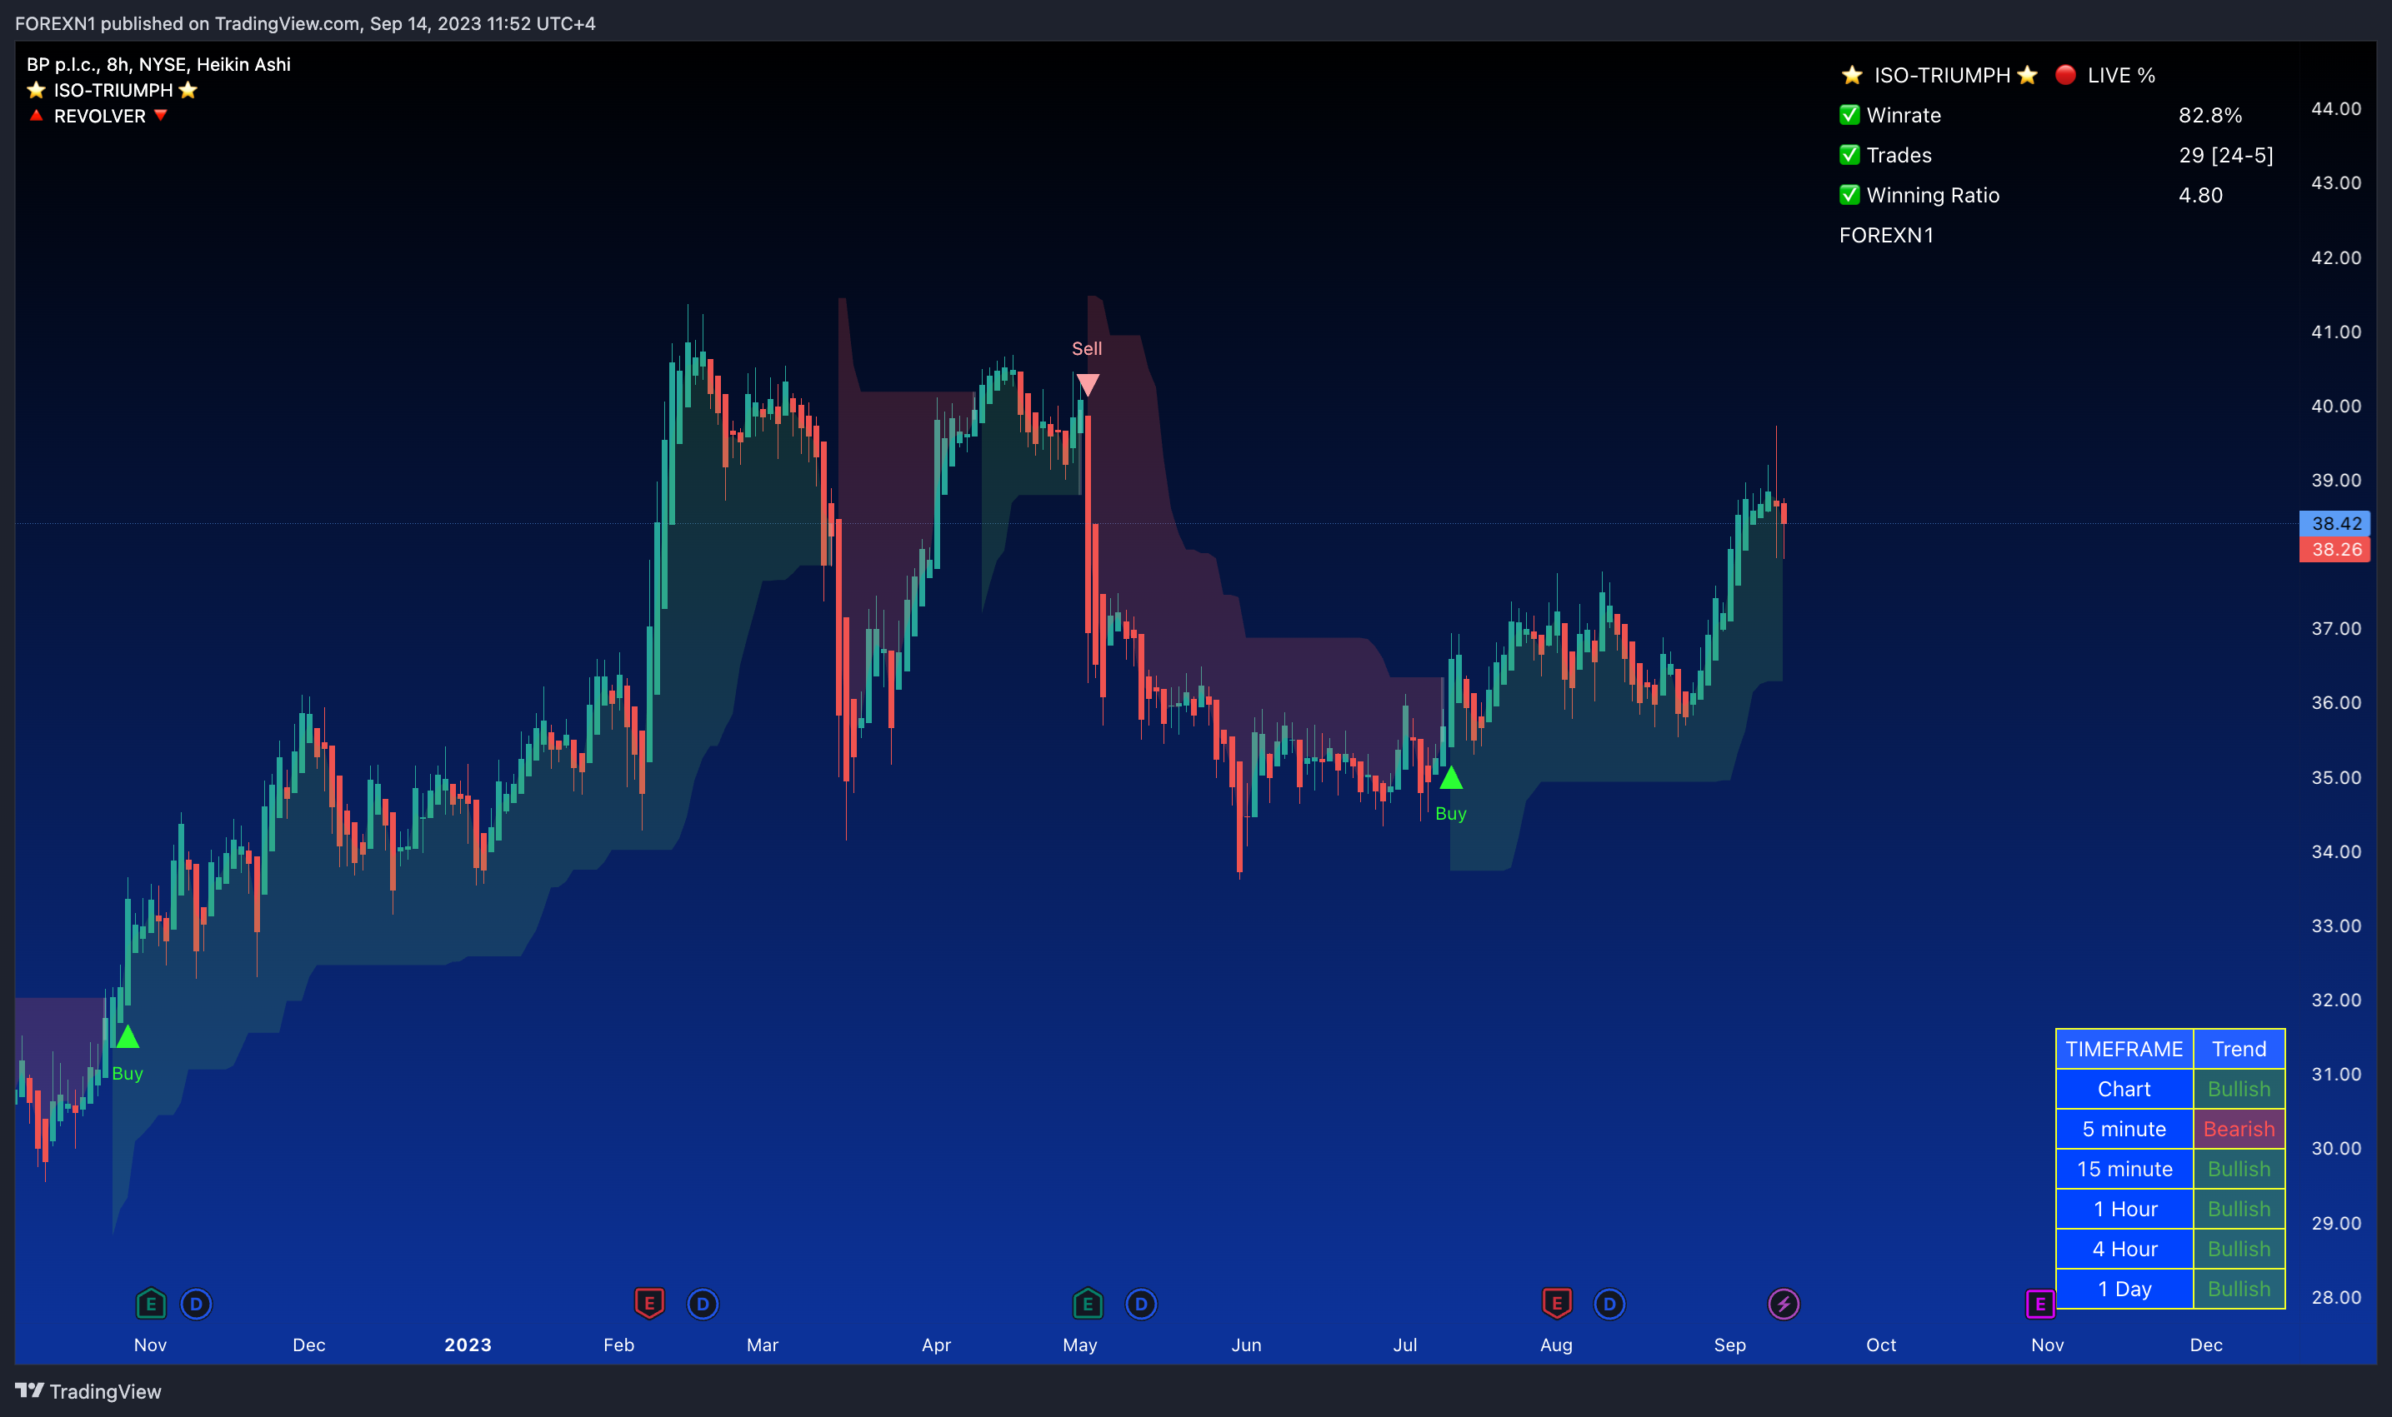Click the Oct label on time axis
The height and width of the screenshot is (1417, 2392).
pos(1881,1345)
